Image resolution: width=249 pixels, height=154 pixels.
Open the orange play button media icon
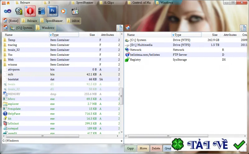coord(63,11)
